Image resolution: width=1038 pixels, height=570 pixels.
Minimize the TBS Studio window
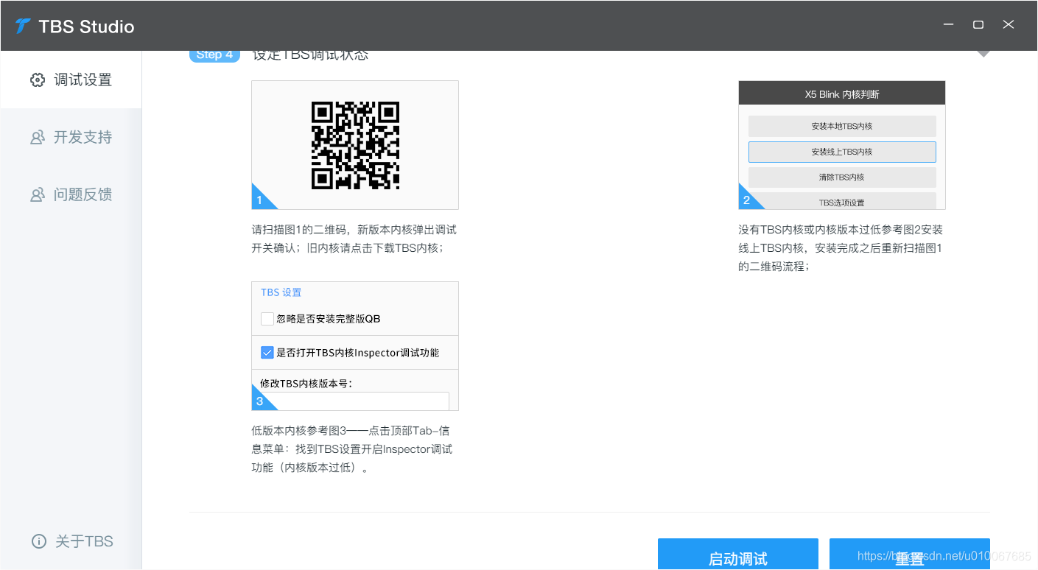click(948, 25)
